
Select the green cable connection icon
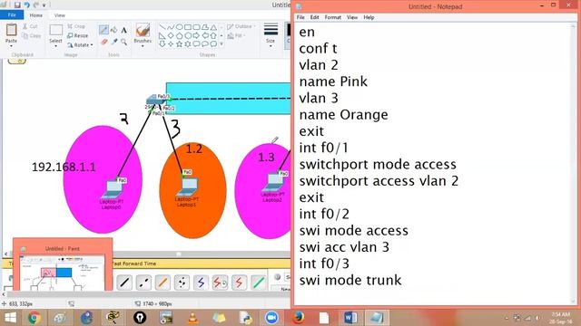point(258,283)
